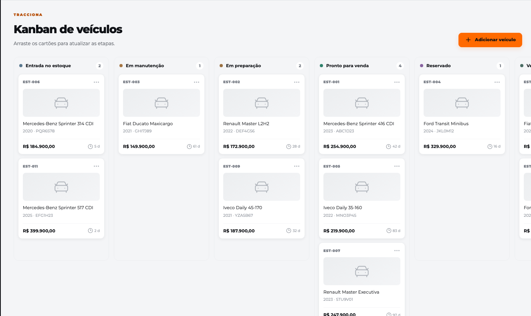Open the three-dot menu on card EST-002

pos(297,82)
